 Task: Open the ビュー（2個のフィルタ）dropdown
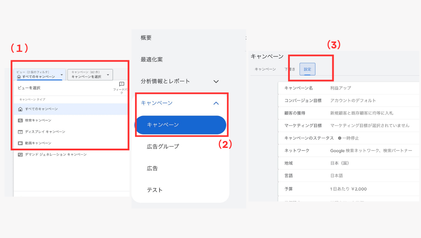[x=40, y=74]
